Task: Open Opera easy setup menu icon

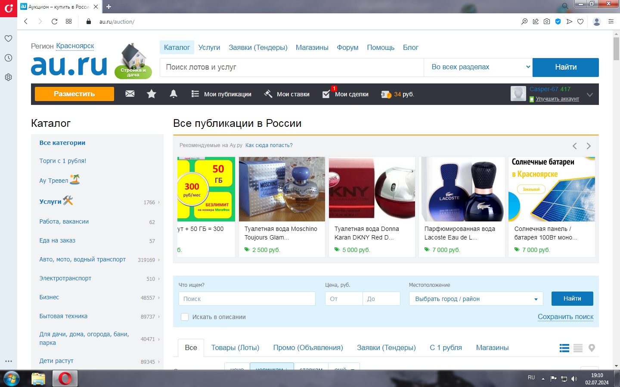Action: (611, 21)
